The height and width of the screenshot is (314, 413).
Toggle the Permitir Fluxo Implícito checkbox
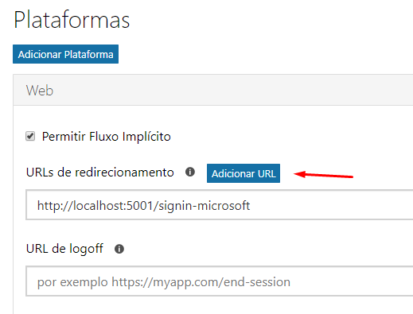pos(30,137)
